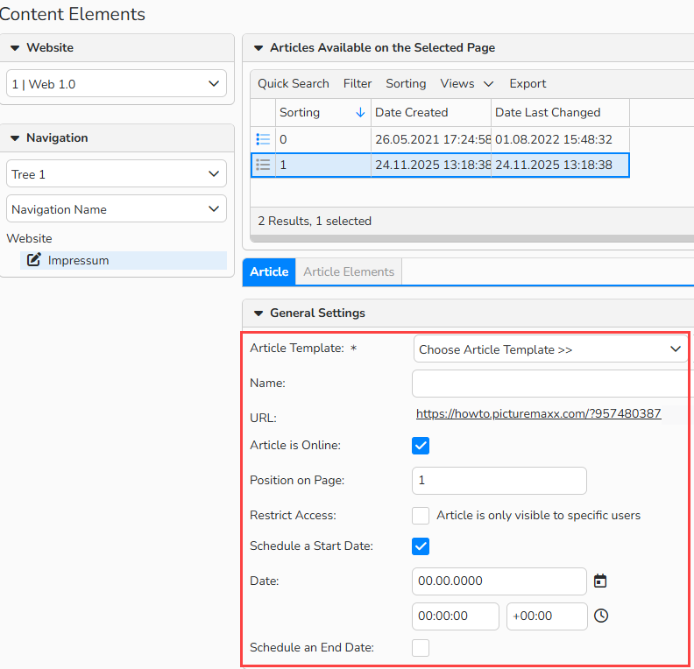Open the howto.picturemaxx.com URL link
Viewport: 694px width, 669px height.
(539, 413)
